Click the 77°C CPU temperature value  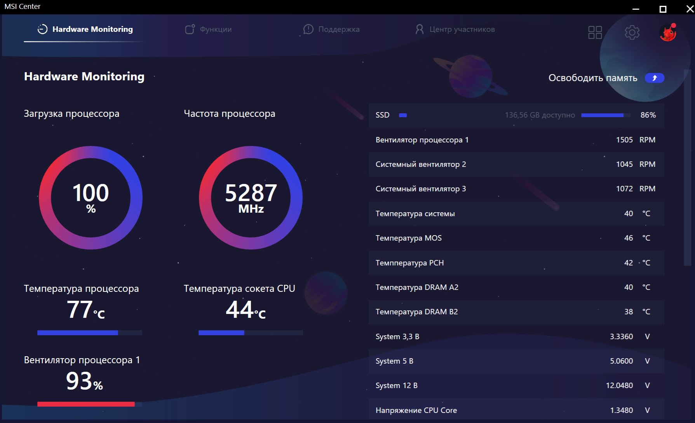86,310
